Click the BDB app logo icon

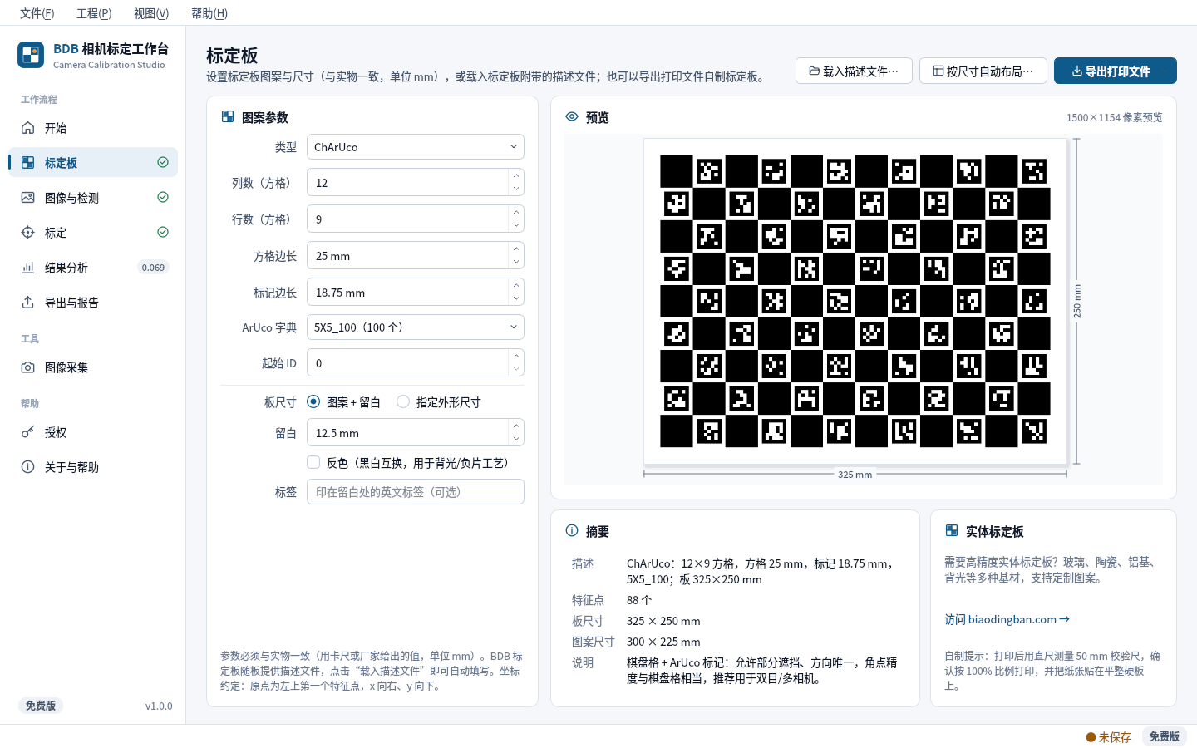(31, 55)
